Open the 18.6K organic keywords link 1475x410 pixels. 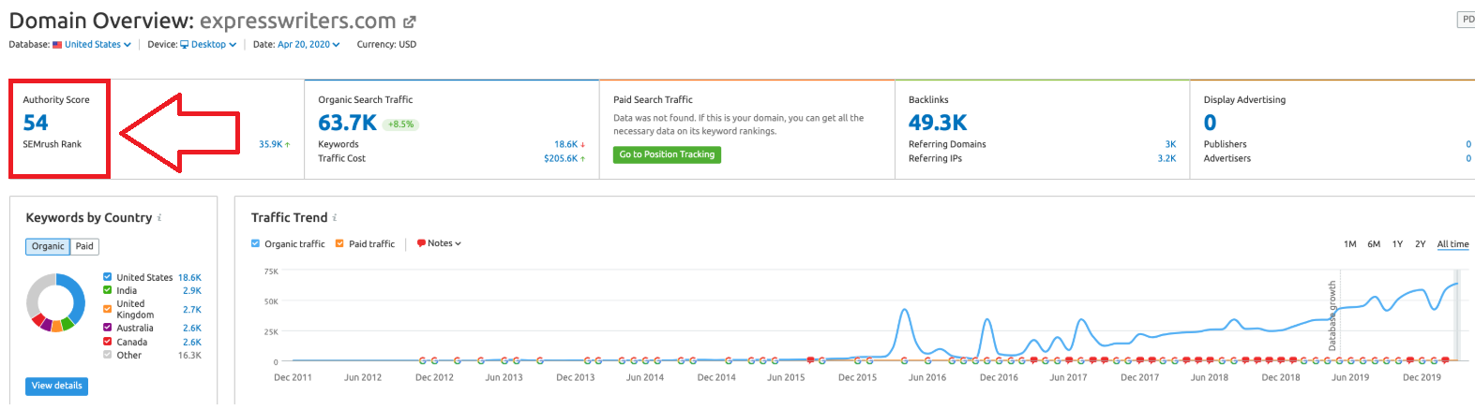[565, 144]
